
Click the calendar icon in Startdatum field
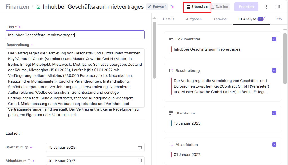point(140,147)
